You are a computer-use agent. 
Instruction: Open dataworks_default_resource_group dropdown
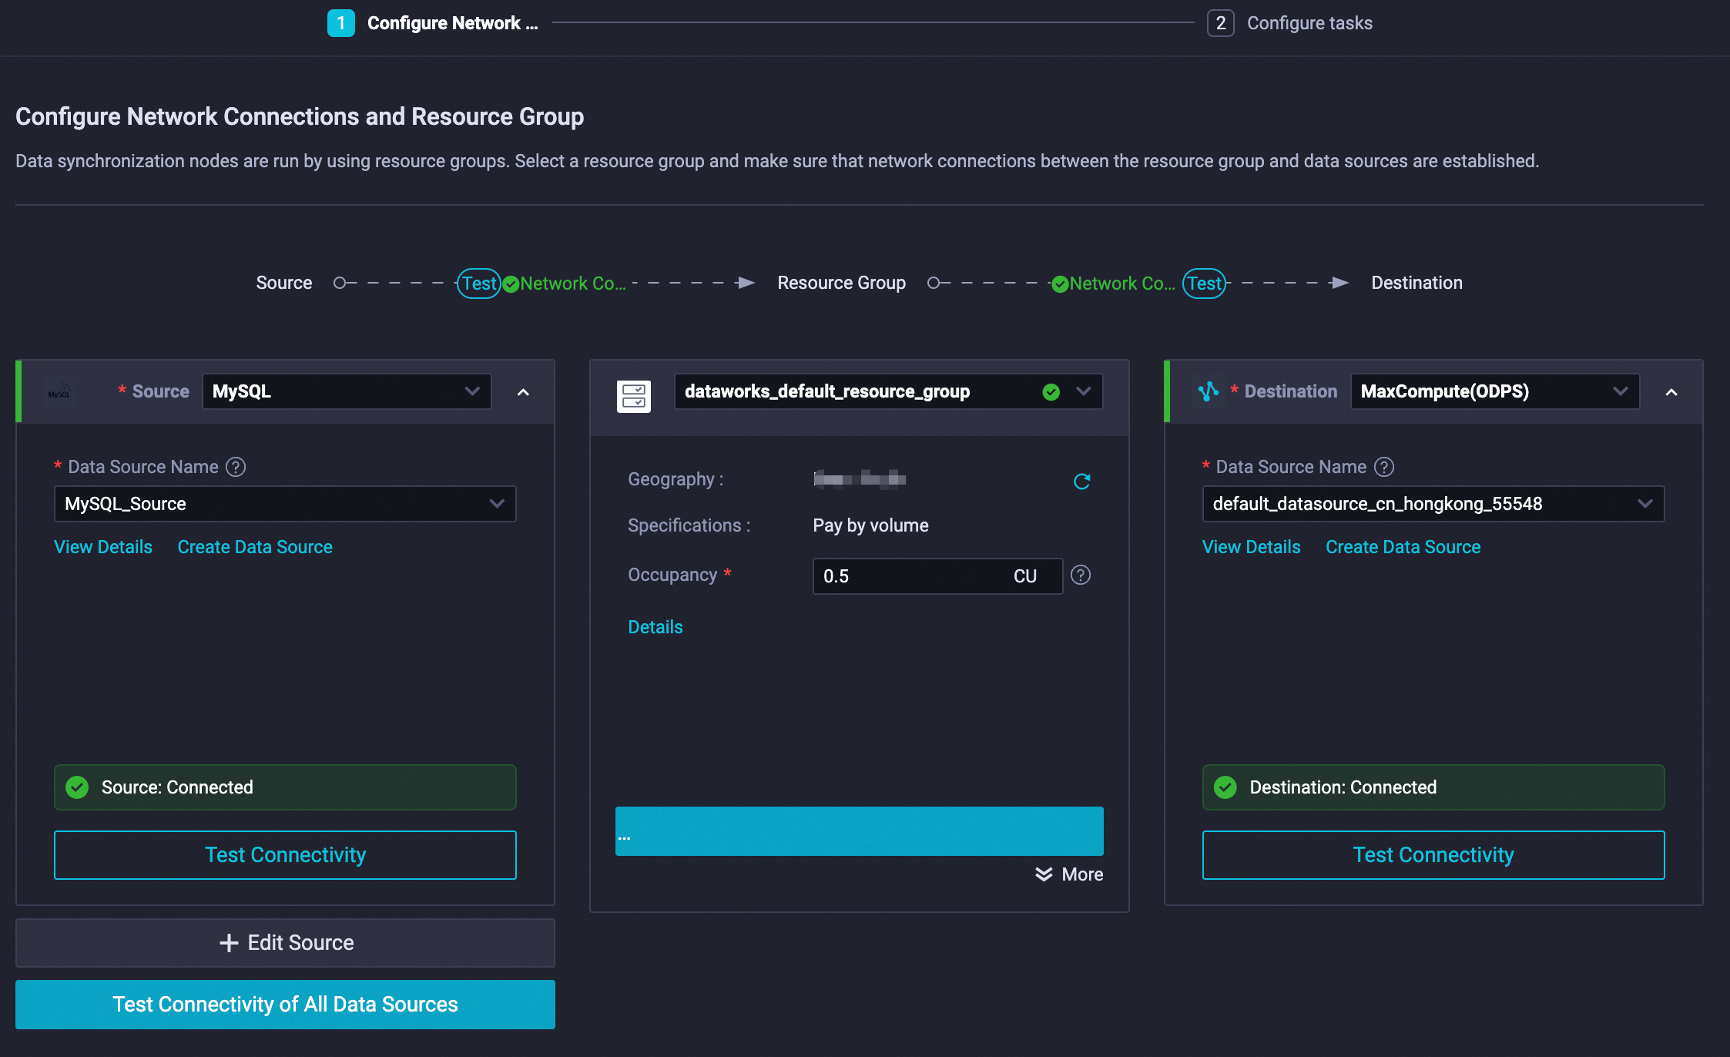coord(888,391)
